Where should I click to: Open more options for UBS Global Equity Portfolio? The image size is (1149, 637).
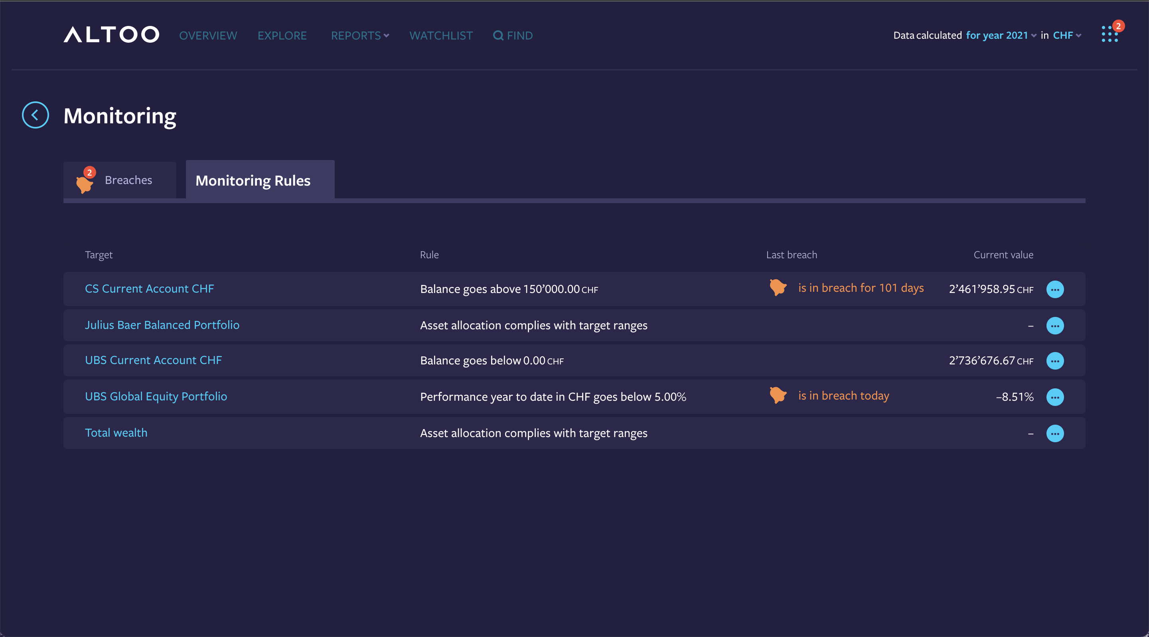pos(1055,397)
